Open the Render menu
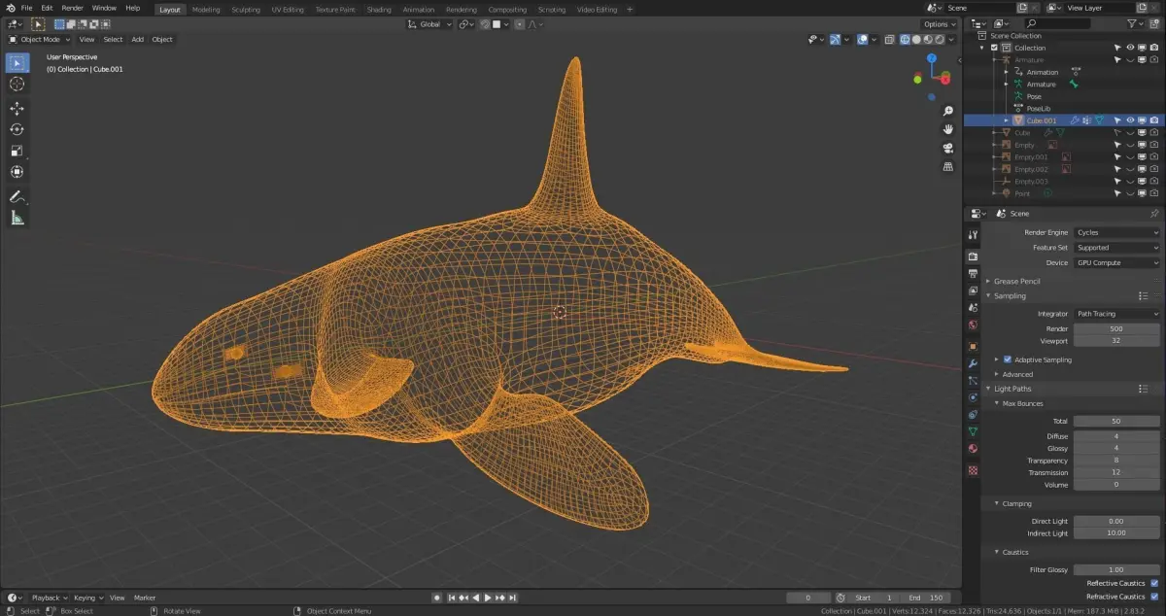The image size is (1166, 616). [72, 8]
